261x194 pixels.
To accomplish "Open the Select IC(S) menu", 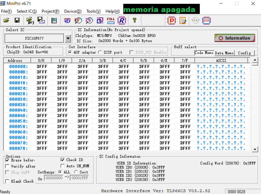I will [27, 11].
